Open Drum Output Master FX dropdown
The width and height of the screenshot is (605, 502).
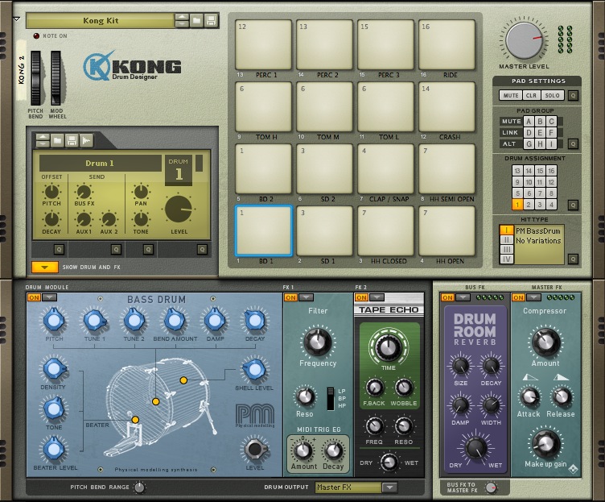click(389, 487)
